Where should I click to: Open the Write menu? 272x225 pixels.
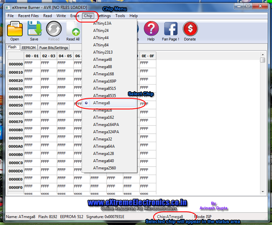(x=61, y=16)
